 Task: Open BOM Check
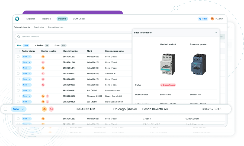tap(79, 19)
